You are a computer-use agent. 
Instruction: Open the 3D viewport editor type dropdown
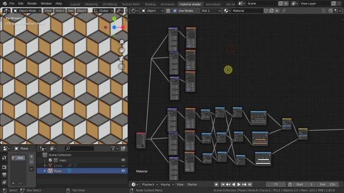tap(6, 11)
